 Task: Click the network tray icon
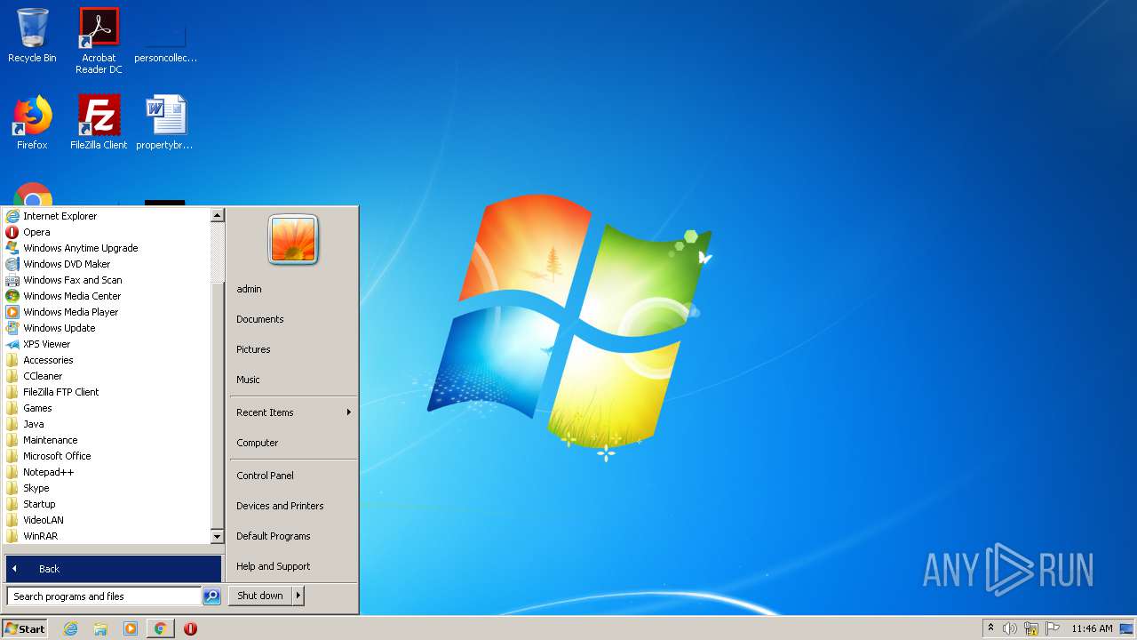click(x=1031, y=628)
